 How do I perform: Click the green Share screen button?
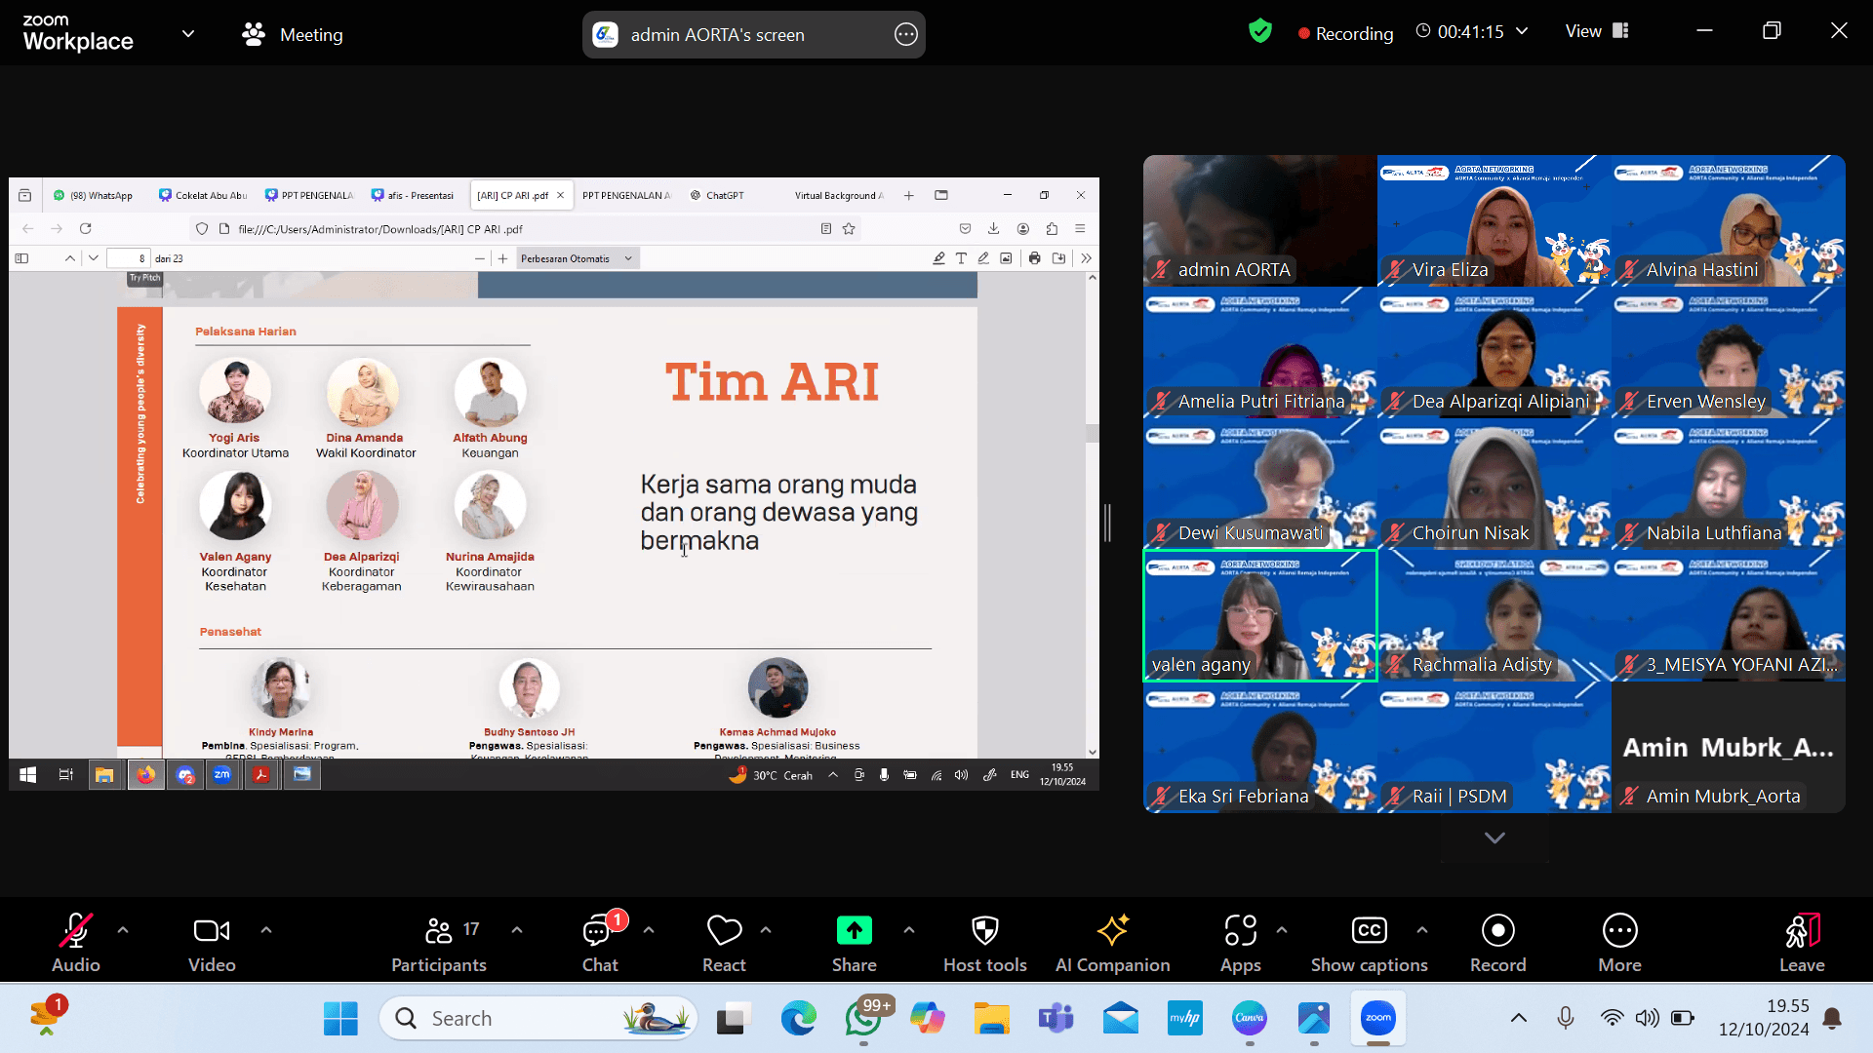click(854, 931)
